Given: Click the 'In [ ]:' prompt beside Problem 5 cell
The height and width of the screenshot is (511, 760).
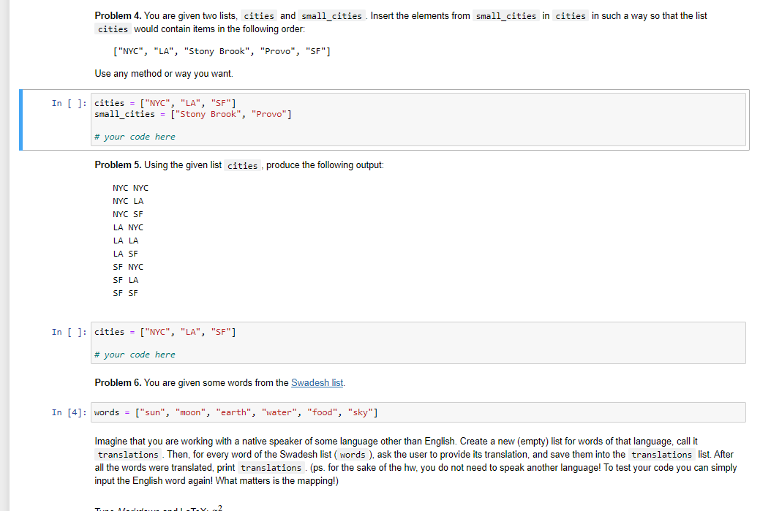Looking at the screenshot, I should click(x=68, y=331).
